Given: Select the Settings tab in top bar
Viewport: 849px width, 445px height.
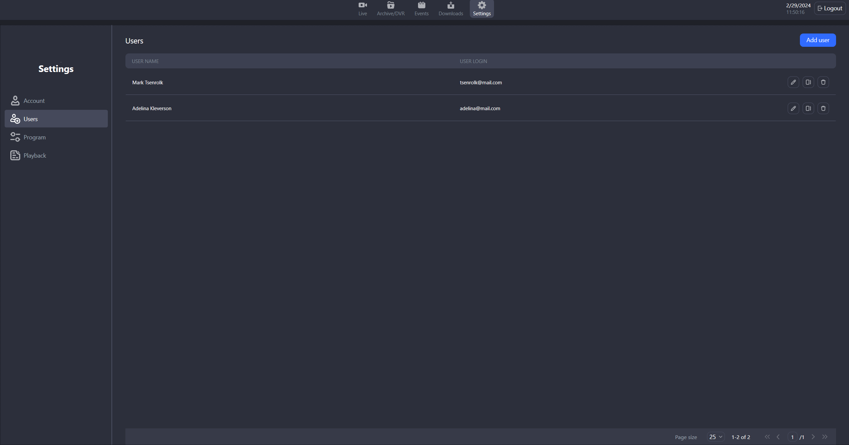Looking at the screenshot, I should (481, 9).
